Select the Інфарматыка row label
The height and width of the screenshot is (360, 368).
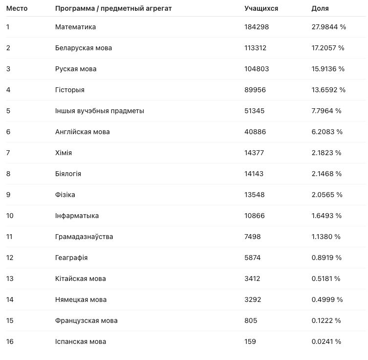pos(77,216)
